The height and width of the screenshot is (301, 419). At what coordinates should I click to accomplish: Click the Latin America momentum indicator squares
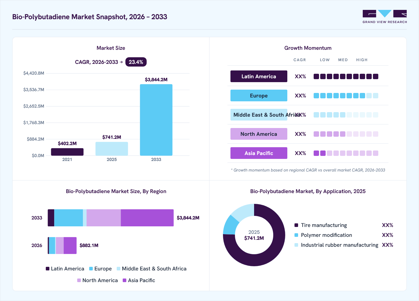point(346,76)
